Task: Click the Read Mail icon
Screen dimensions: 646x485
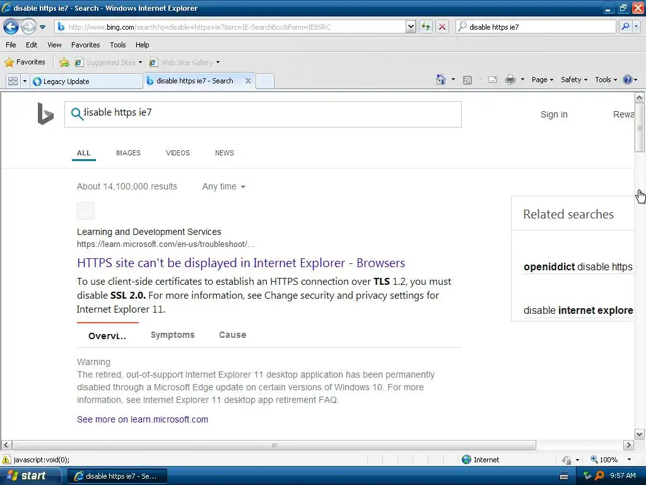Action: pos(492,80)
